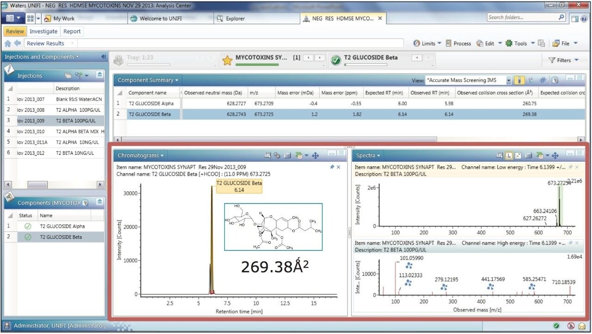Click the hash (#) icon in Component Summary
Image resolution: width=592 pixels, height=334 pixels.
pos(543,80)
